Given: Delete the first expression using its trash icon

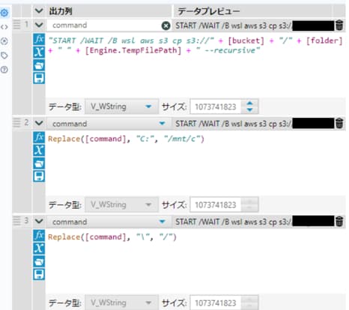Looking at the screenshot, I should click(339, 26).
